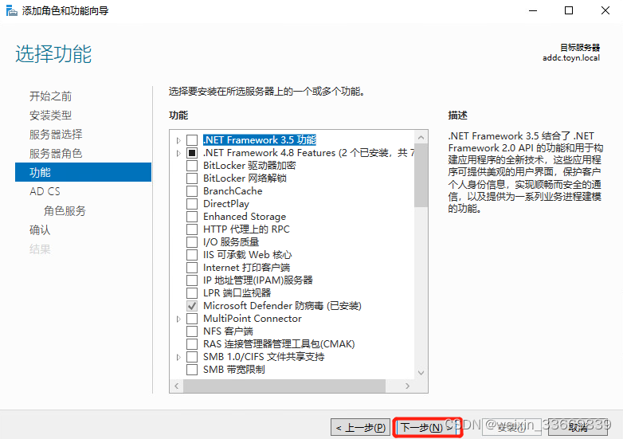The image size is (623, 439).
Task: Click the up arrow of features list scrollbar
Action: 421,138
